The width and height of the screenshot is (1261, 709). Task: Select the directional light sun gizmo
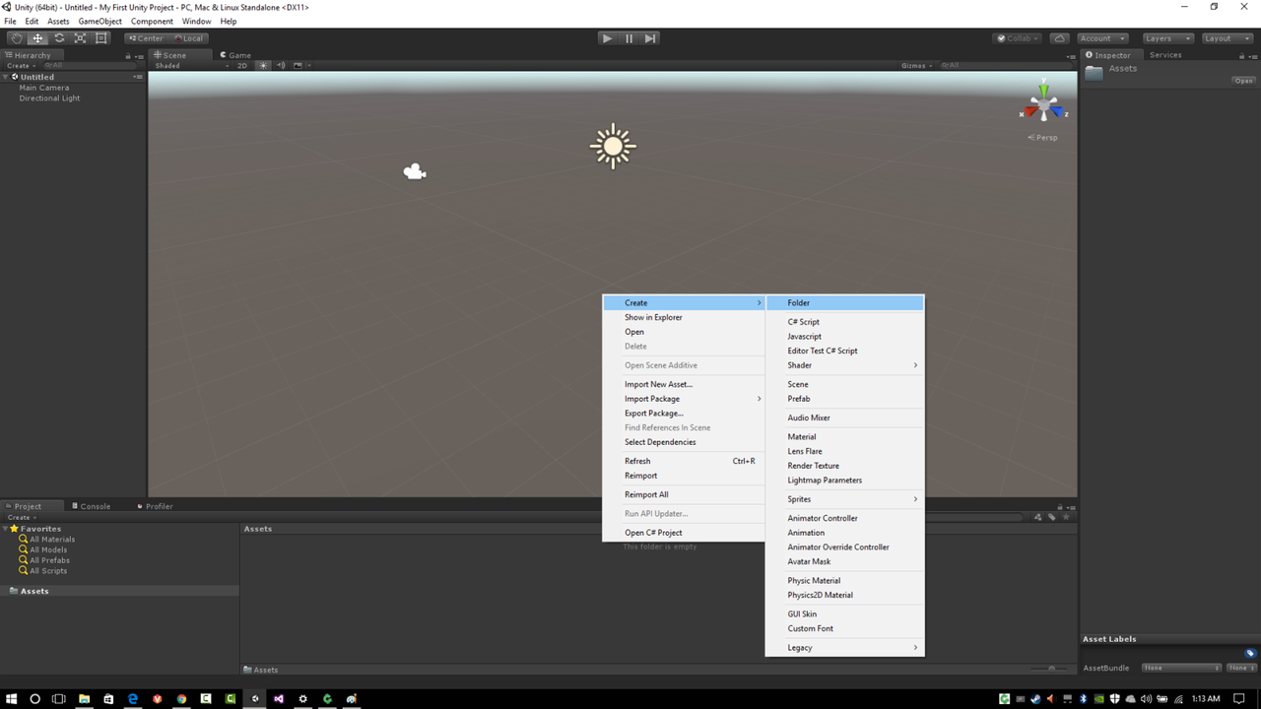[x=613, y=147]
